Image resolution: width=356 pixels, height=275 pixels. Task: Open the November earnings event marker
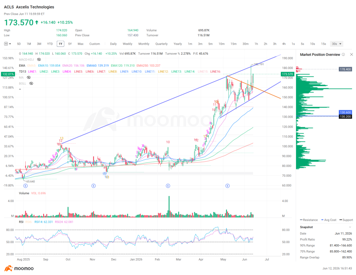point(94,186)
